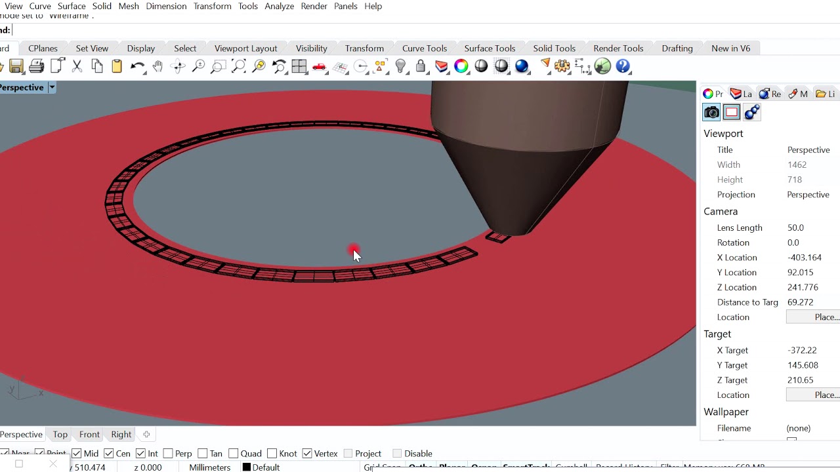This screenshot has width=840, height=472.
Task: Add a new viewport tab with the plus icon
Action: coord(146,435)
